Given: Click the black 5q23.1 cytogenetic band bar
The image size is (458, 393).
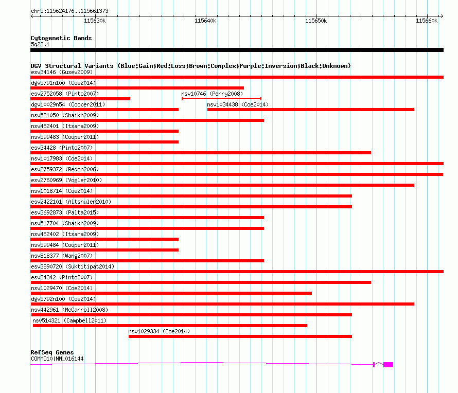Looking at the screenshot, I should (237, 50).
